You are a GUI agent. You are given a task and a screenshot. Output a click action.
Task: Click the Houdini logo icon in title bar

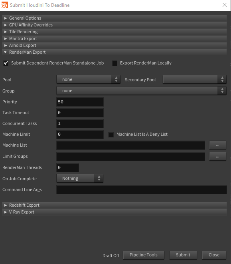pyautogui.click(x=4, y=5)
